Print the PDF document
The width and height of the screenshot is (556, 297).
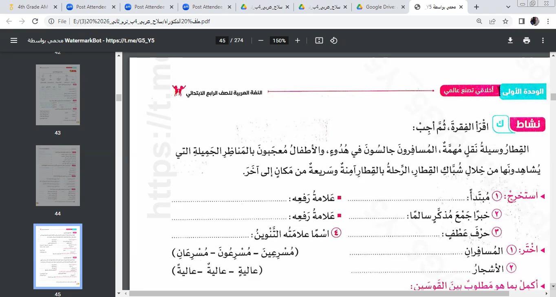tap(527, 40)
